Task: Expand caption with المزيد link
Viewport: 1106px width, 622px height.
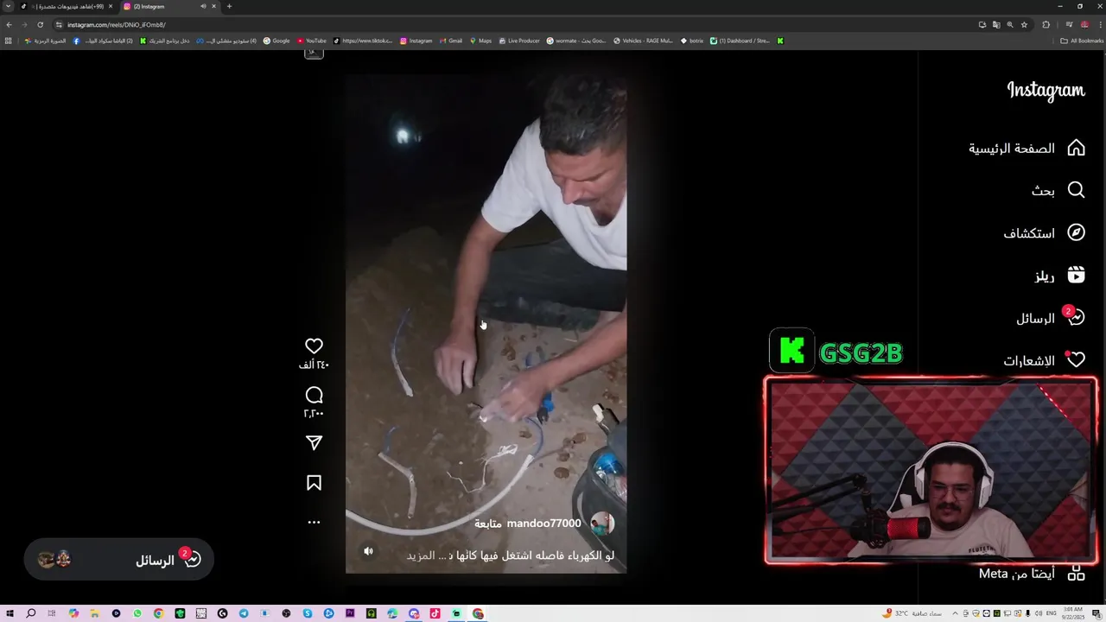Action: click(421, 555)
